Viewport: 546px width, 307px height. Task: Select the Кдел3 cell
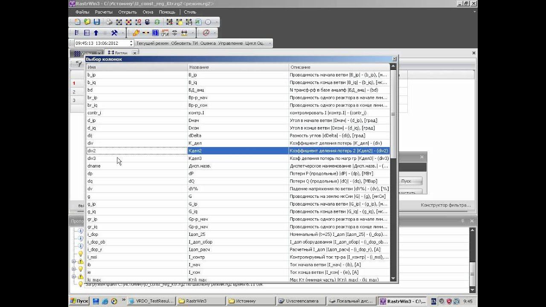tap(238, 158)
